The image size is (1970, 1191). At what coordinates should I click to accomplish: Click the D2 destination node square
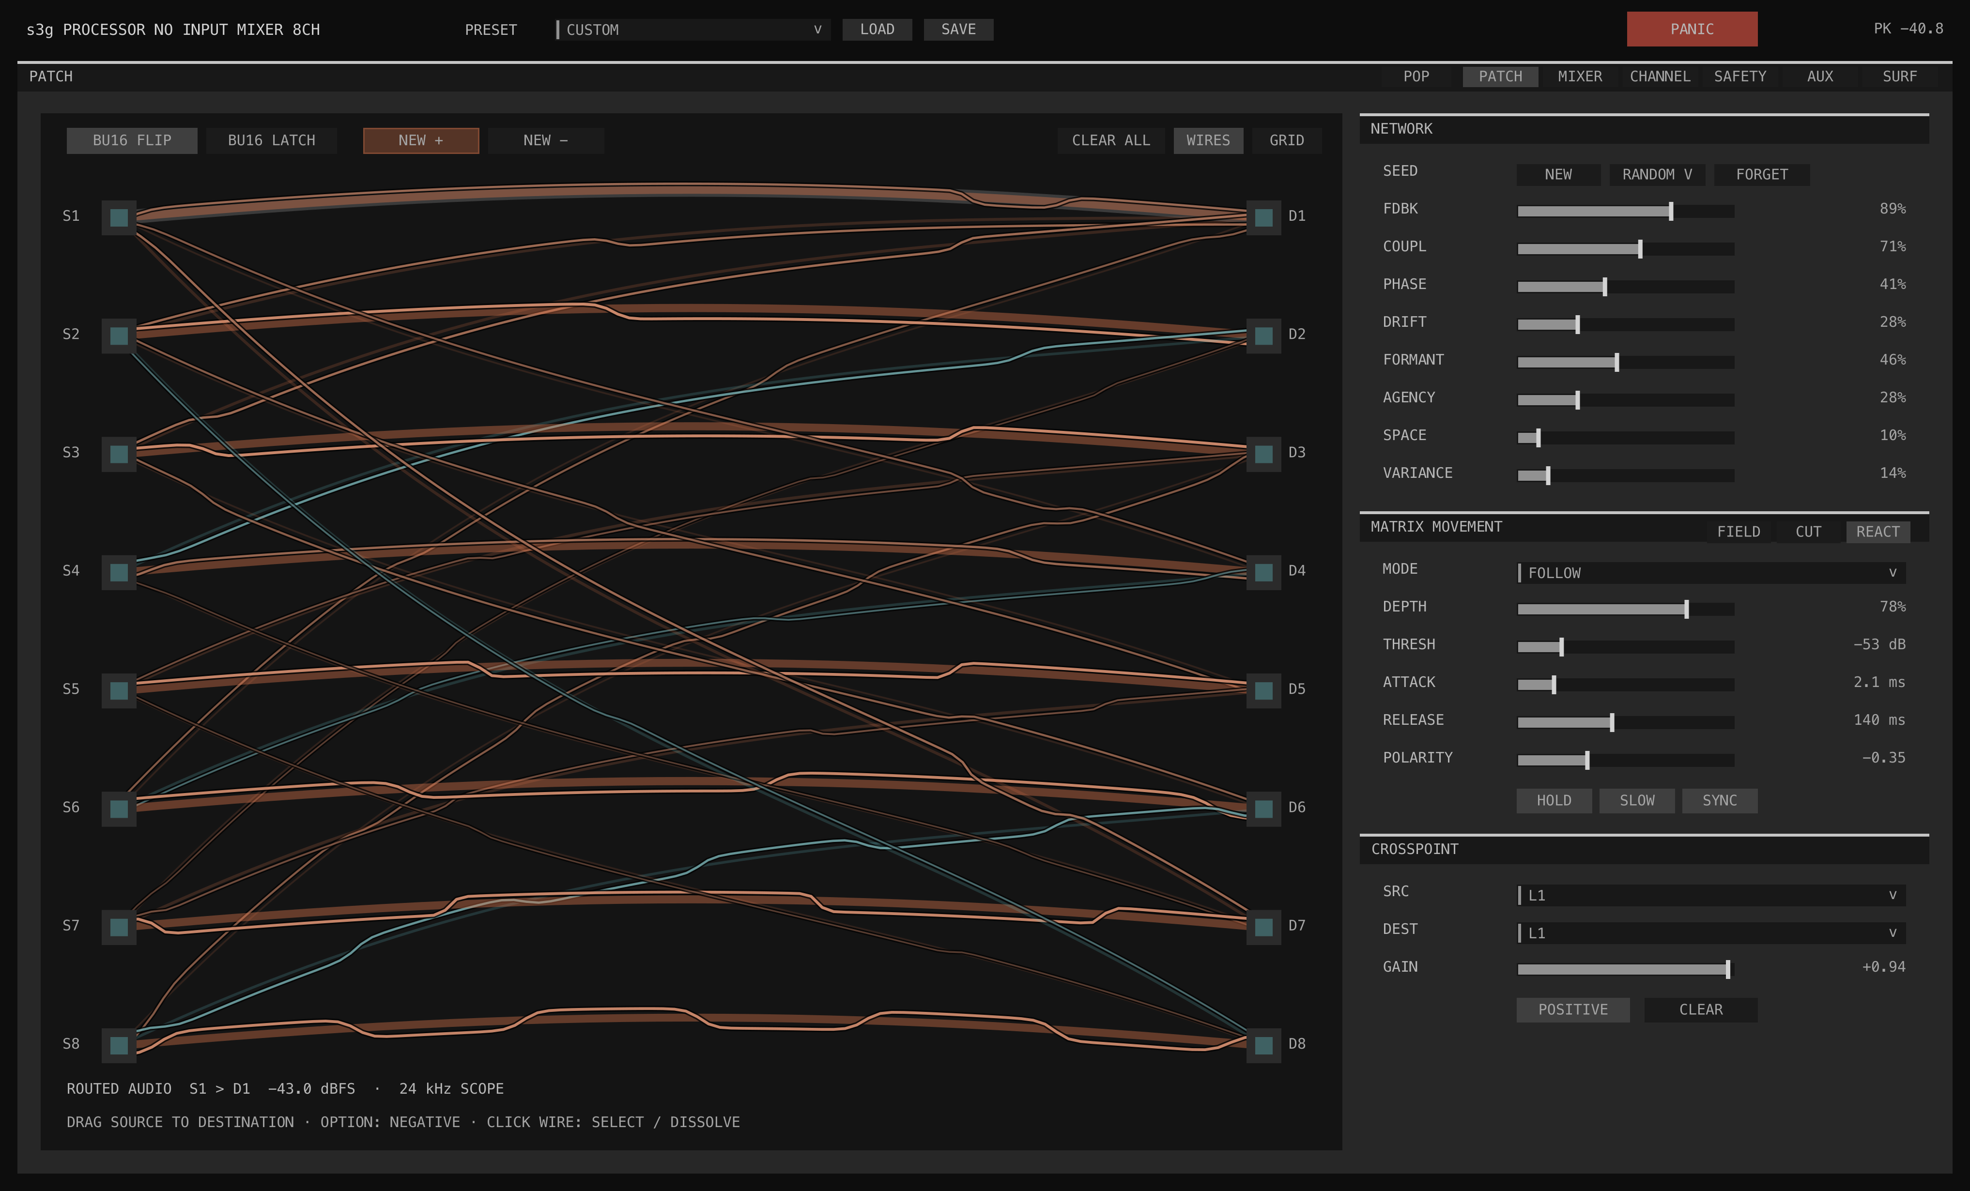1264,335
